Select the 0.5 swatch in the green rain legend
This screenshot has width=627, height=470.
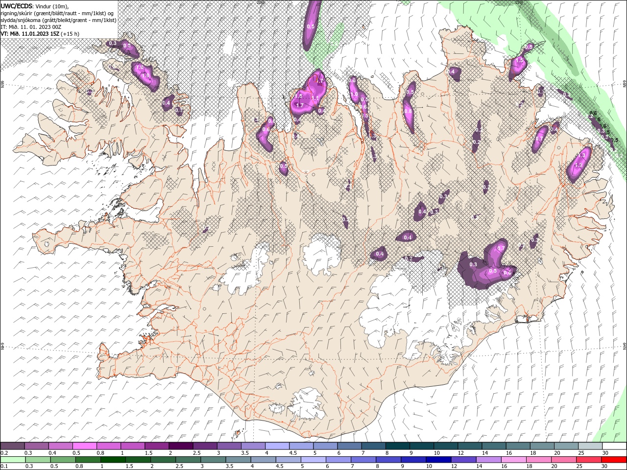coord(63,460)
